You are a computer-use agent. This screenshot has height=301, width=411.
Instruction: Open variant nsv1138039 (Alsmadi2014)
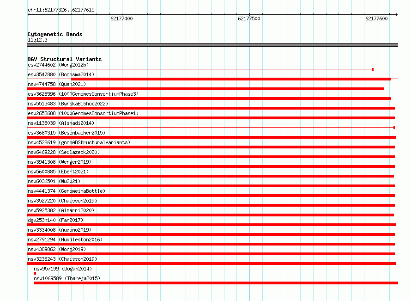coord(61,123)
